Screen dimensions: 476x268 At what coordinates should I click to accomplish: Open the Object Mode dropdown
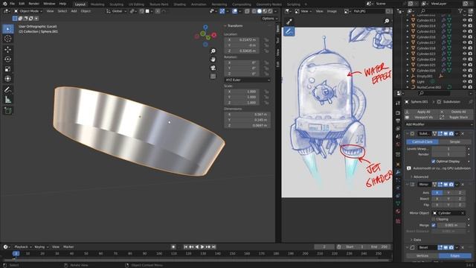click(28, 11)
